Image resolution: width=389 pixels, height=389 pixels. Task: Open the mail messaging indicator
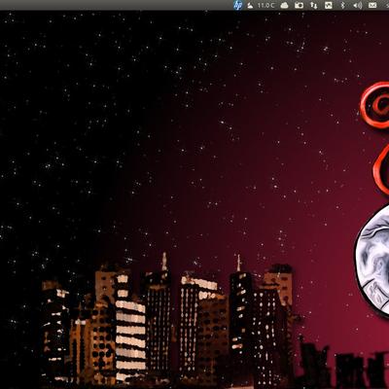click(372, 6)
